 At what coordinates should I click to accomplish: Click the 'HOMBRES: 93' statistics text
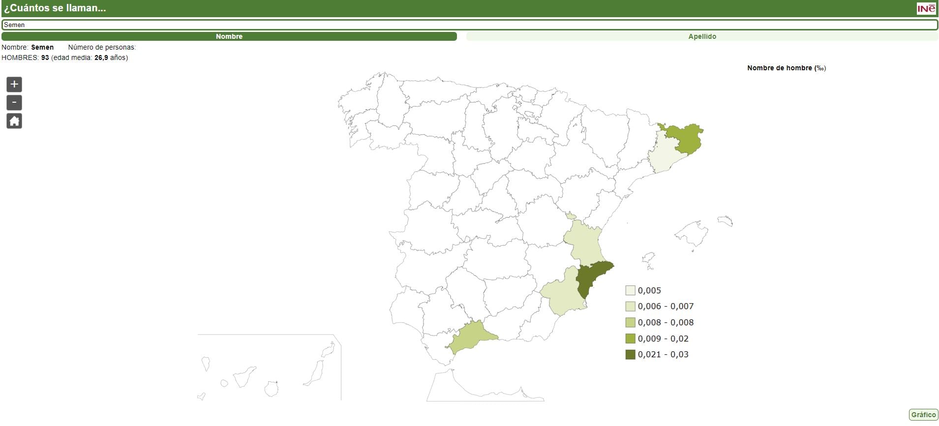point(26,57)
